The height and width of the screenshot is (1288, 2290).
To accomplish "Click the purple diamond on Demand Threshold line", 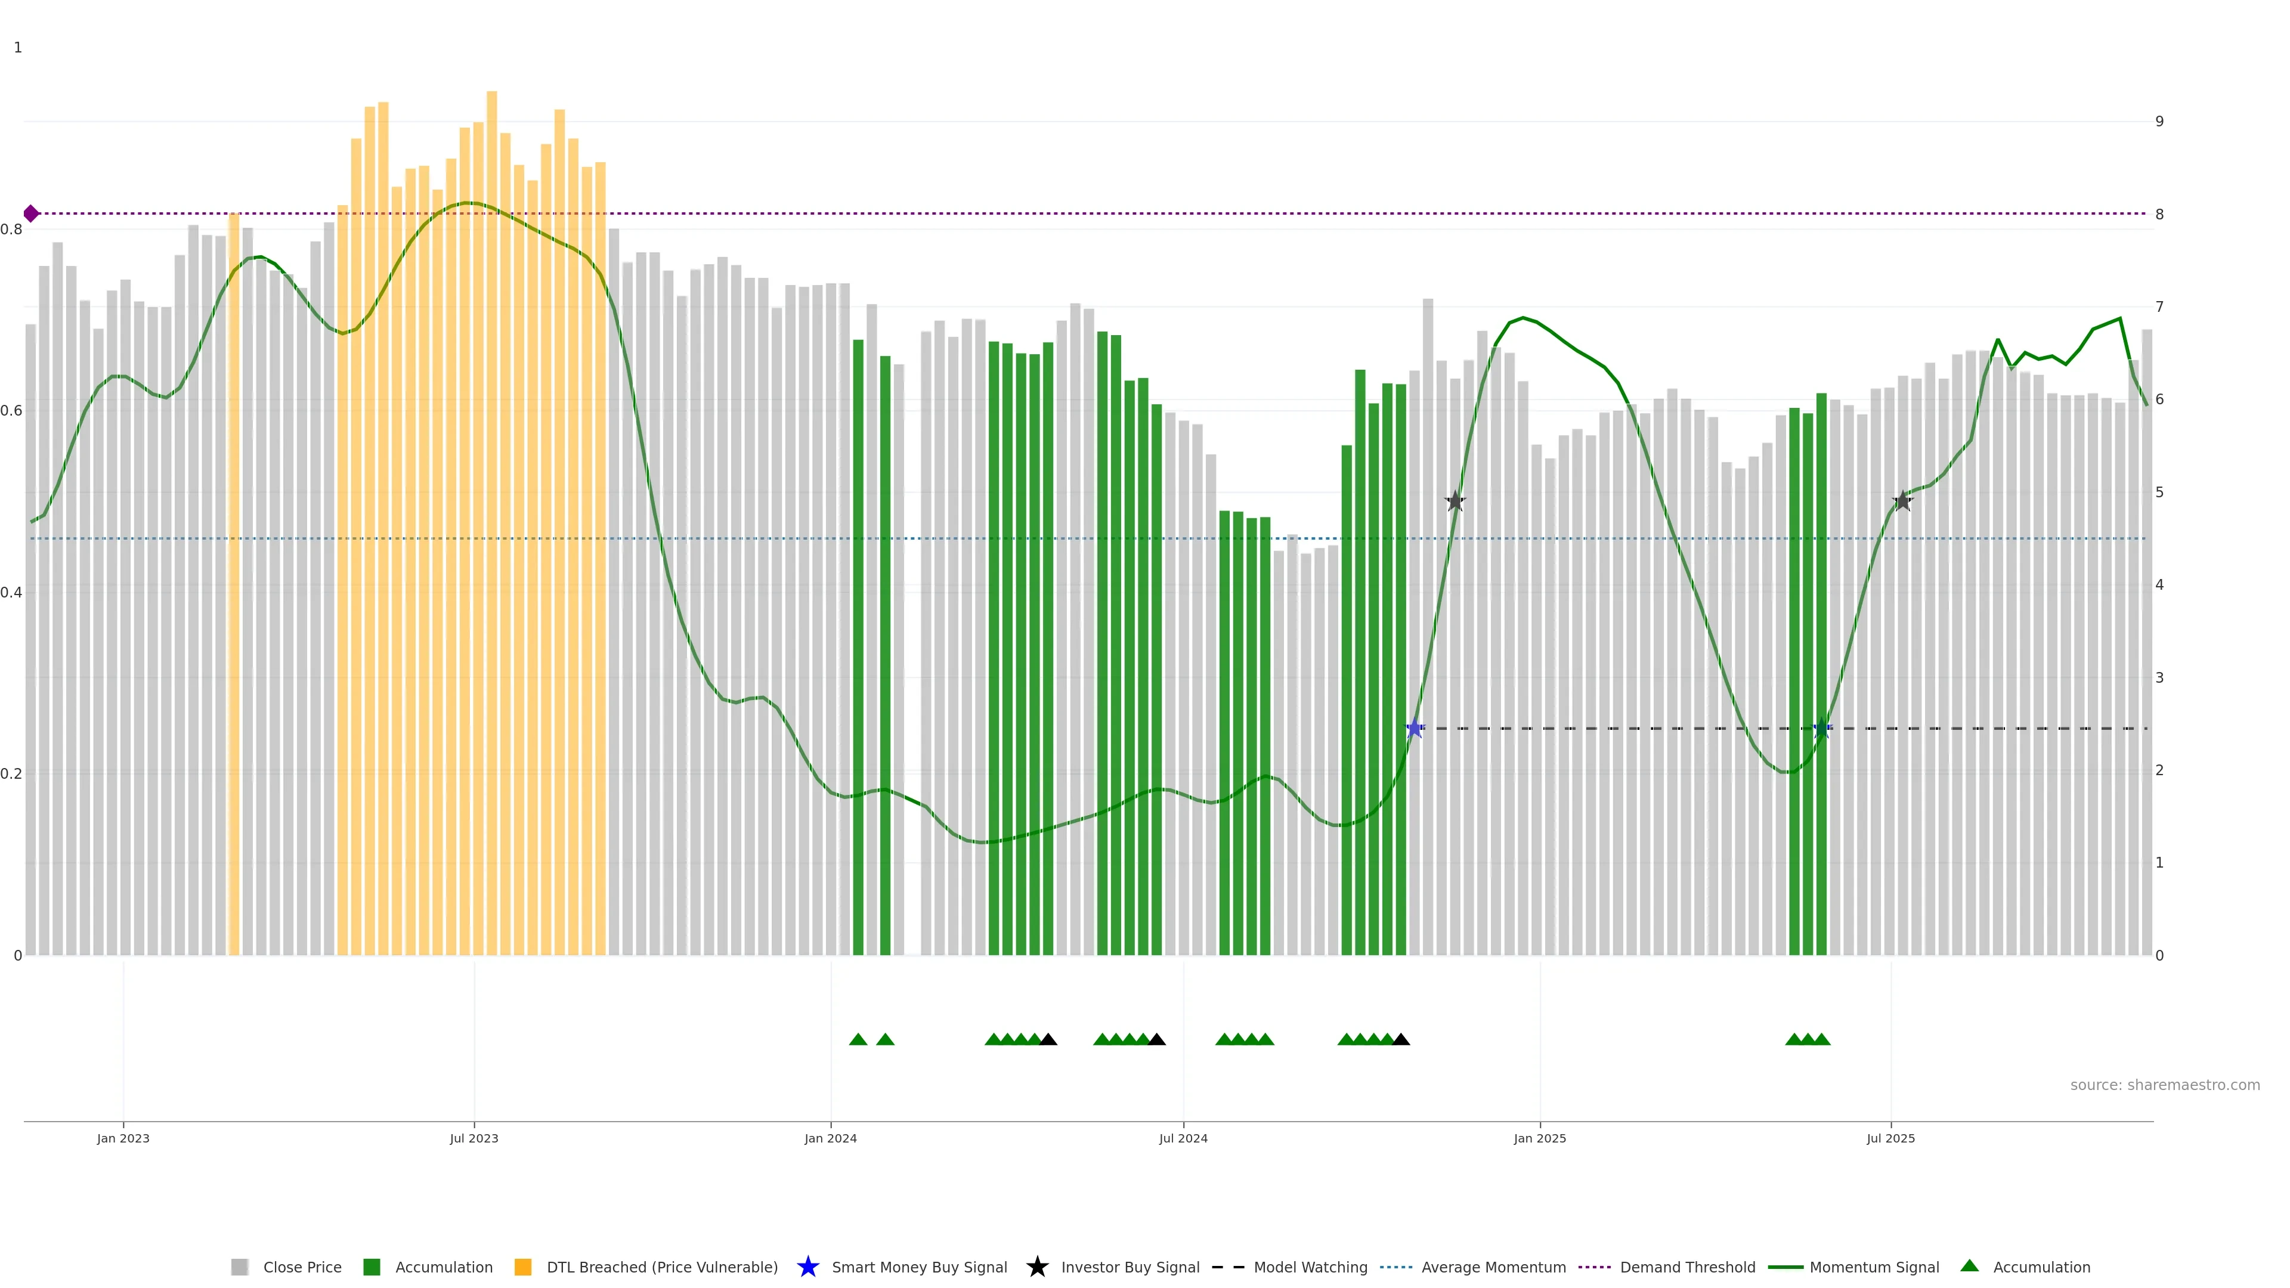I will click(x=31, y=213).
